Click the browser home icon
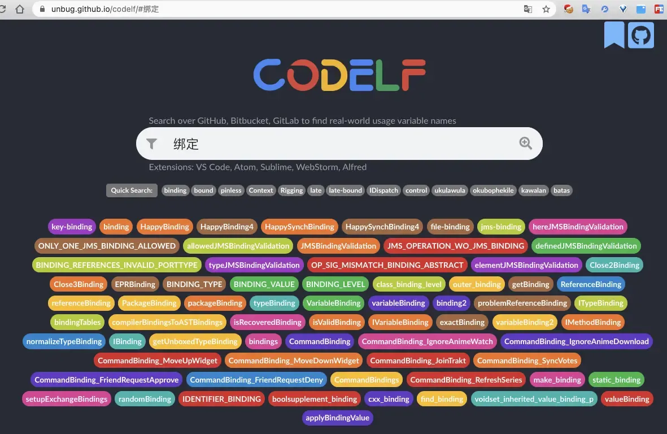 tap(20, 9)
